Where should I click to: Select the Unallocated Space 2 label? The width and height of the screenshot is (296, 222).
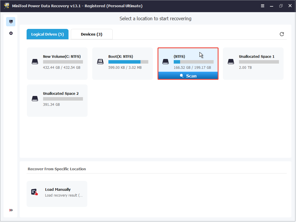(61, 93)
